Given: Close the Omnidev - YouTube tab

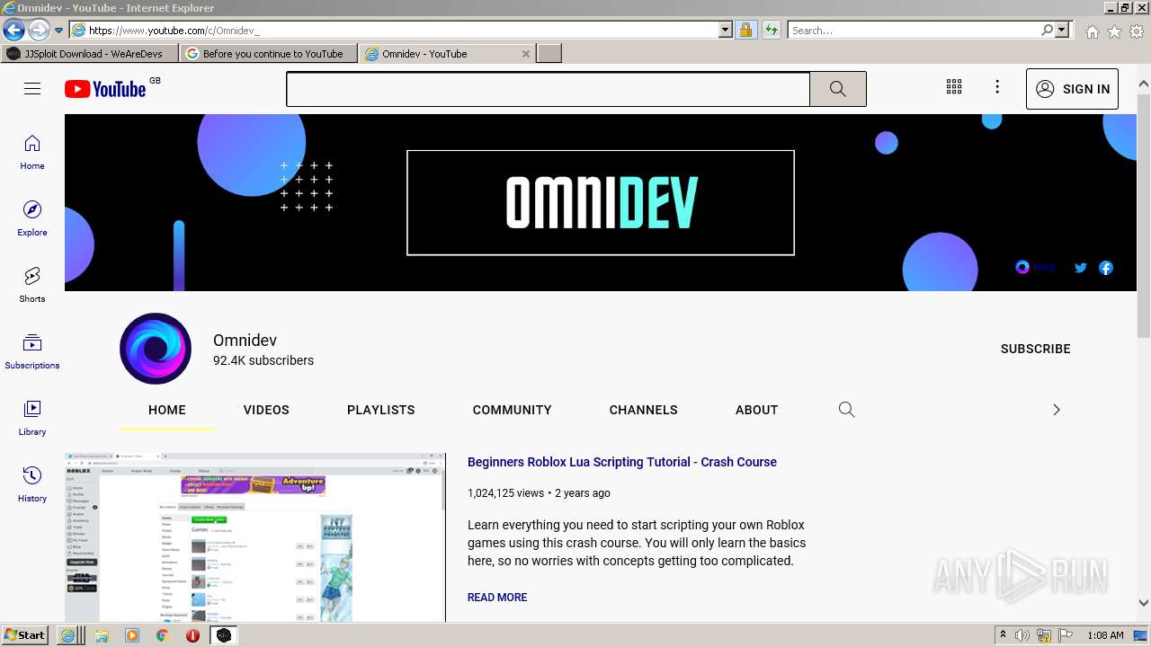Looking at the screenshot, I should point(526,54).
